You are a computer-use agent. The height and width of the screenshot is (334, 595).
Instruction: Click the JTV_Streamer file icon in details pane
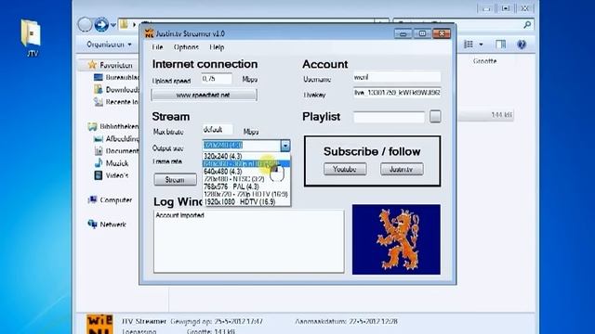coord(99,324)
